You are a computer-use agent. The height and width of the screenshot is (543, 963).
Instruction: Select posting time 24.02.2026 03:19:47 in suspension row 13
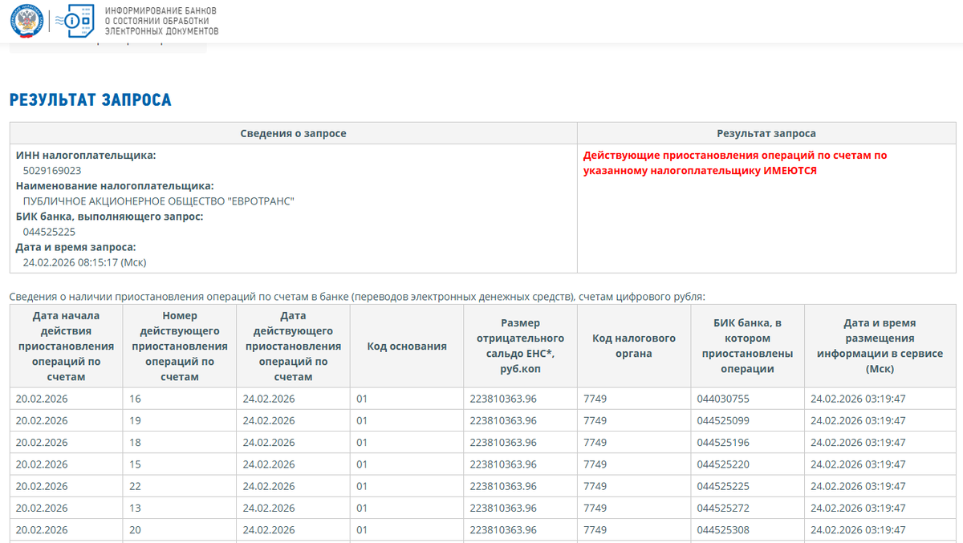point(858,508)
